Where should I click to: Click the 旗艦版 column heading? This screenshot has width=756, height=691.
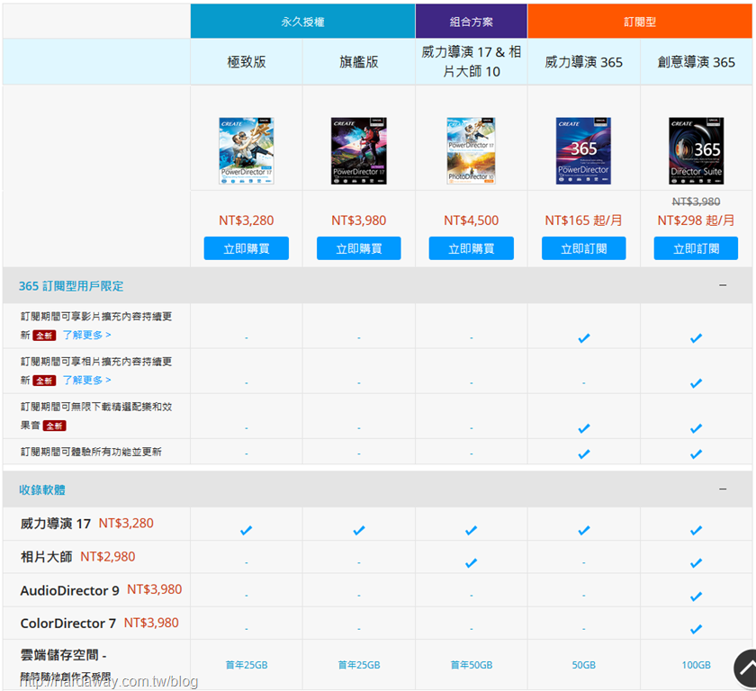coord(359,62)
